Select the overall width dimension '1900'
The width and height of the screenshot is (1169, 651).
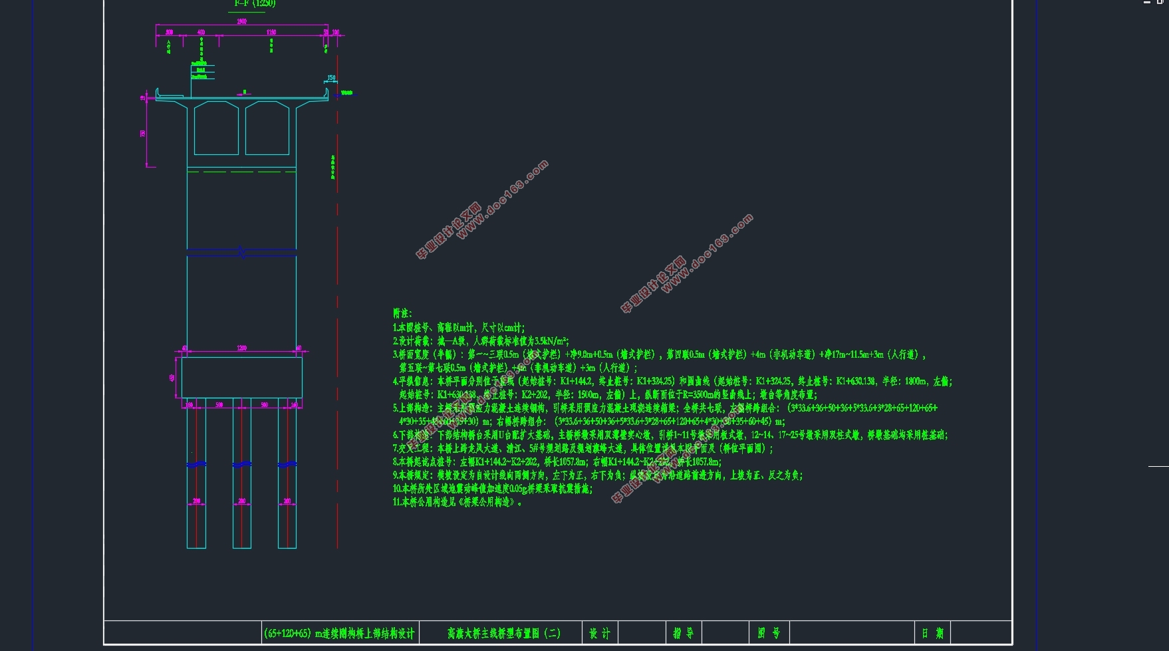pyautogui.click(x=242, y=22)
